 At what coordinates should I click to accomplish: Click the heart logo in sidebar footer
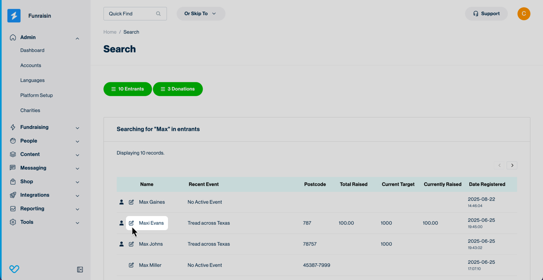pos(14,269)
